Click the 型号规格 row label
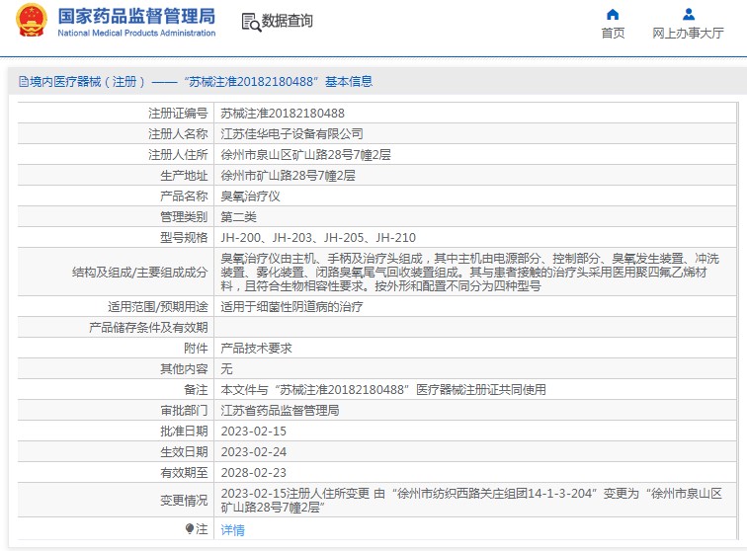The width and height of the screenshot is (747, 551). (x=184, y=237)
